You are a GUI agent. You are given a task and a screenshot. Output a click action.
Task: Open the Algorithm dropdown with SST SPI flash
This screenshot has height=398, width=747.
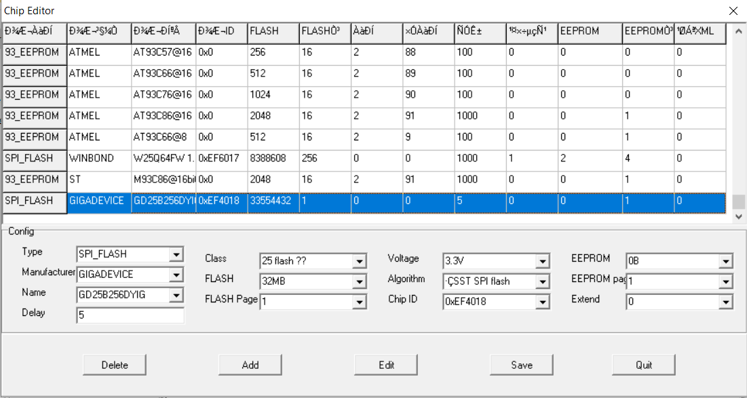542,281
